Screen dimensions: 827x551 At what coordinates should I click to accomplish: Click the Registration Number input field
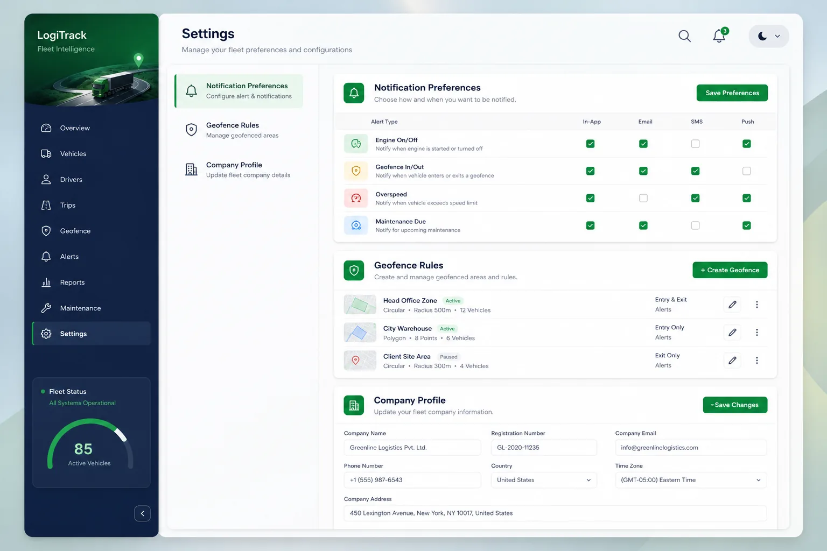[x=544, y=448]
